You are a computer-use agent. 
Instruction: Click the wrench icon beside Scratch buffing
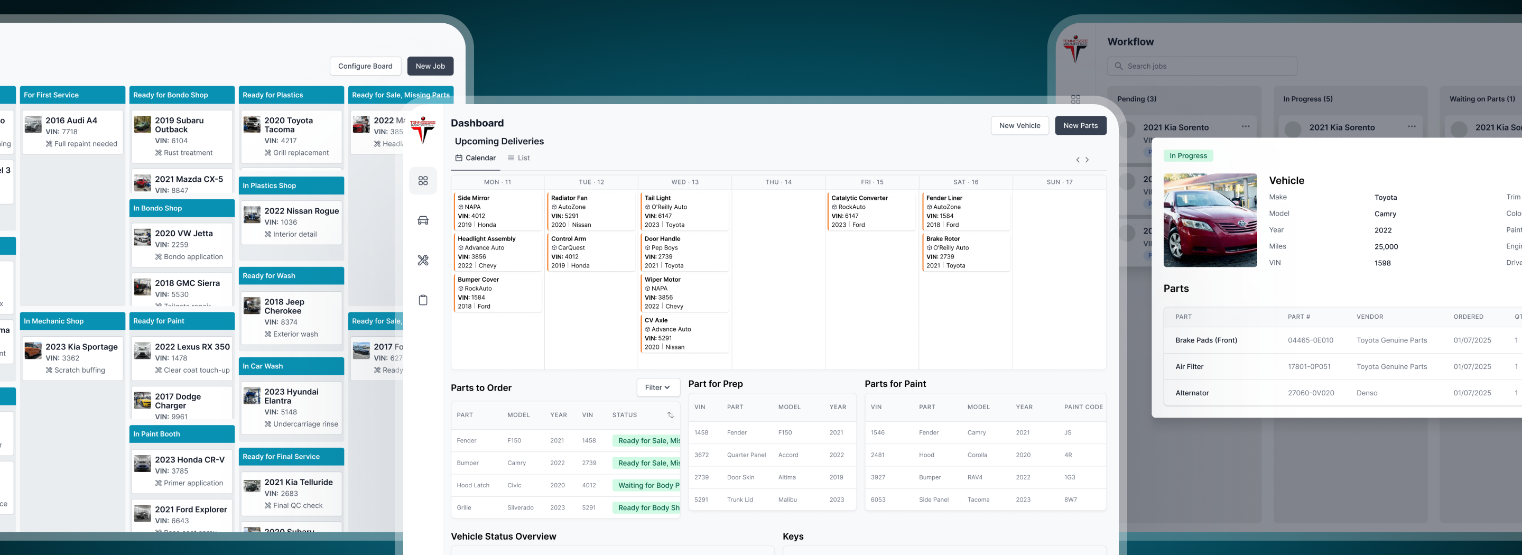49,370
